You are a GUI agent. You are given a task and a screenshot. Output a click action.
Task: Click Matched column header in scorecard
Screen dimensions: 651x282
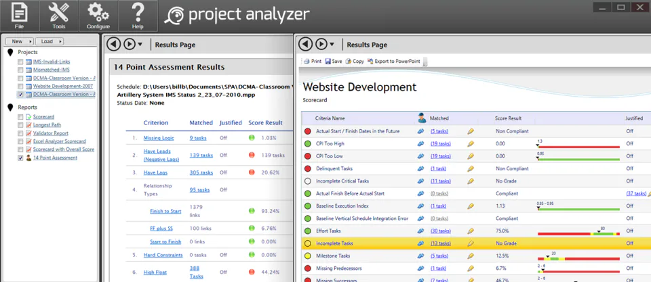(439, 118)
